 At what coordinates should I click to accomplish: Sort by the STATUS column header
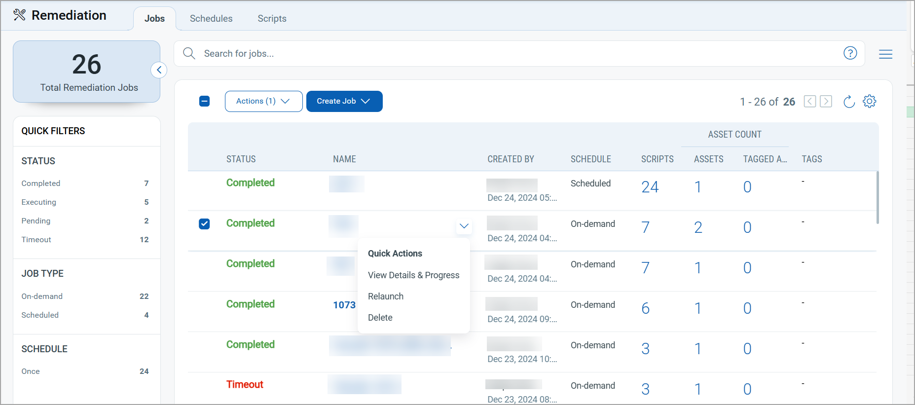point(241,159)
